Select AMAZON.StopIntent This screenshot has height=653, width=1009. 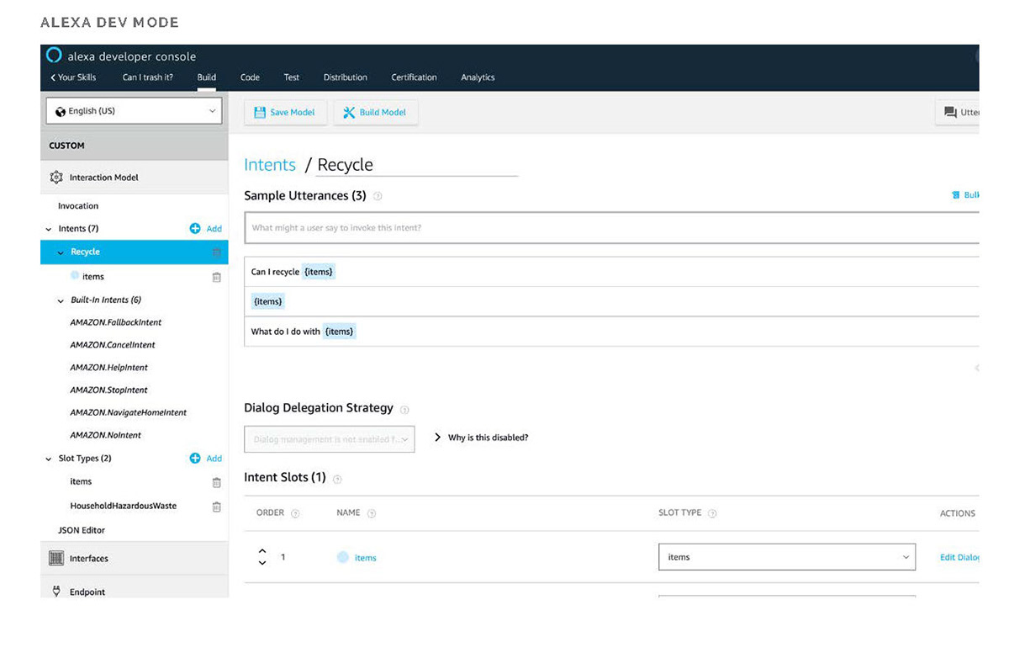(x=109, y=390)
